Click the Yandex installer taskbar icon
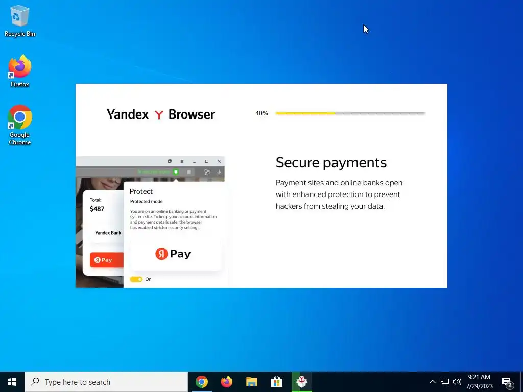This screenshot has width=523, height=392. (x=301, y=382)
